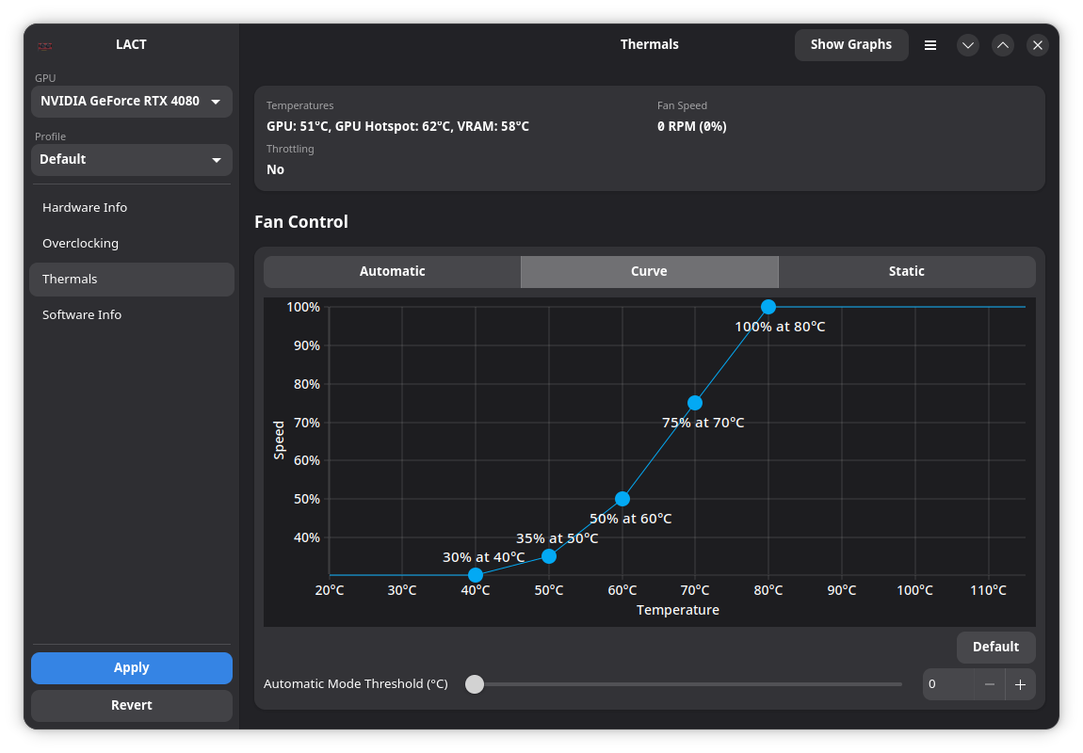The height and width of the screenshot is (753, 1083).
Task: Reset fan curve with Default button
Action: pos(995,647)
